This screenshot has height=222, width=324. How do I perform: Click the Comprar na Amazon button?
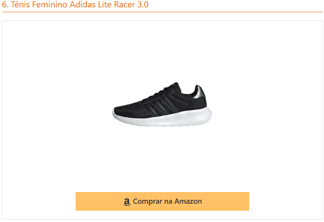pos(162,201)
